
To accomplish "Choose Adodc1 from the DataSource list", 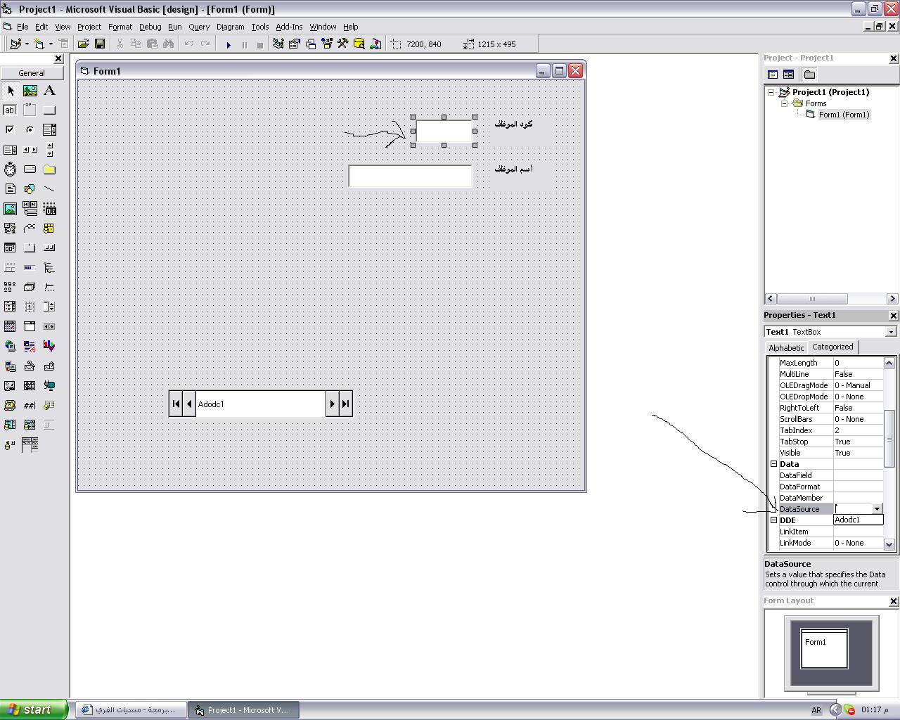I will coord(858,520).
